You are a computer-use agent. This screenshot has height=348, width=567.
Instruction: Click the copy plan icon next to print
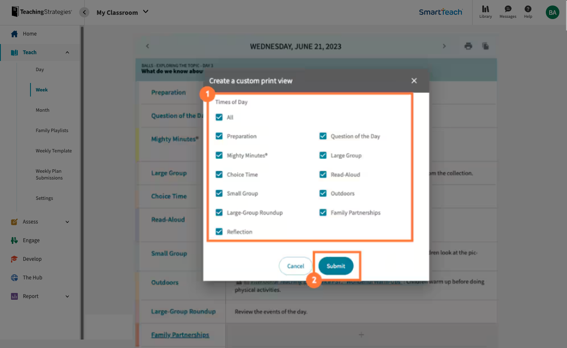click(485, 46)
